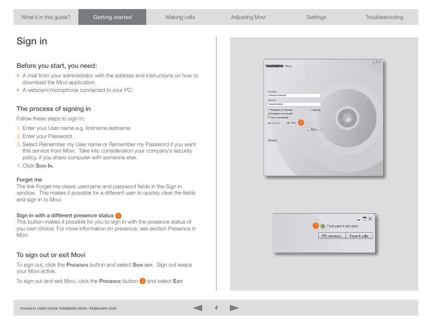Screen dimensions: 432x325
Task: Click green Online status dot in sign-in window
Action: pos(288,123)
